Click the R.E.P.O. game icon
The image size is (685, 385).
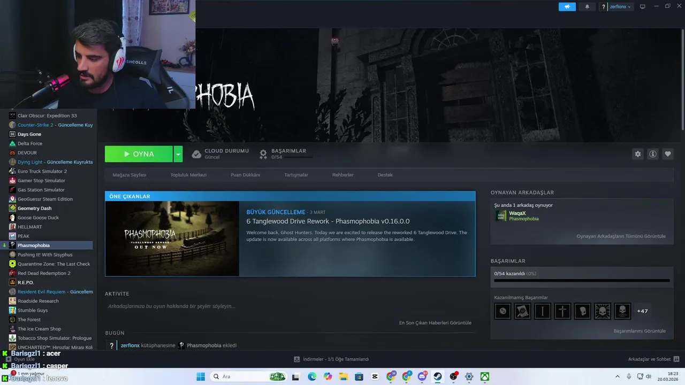pos(12,282)
